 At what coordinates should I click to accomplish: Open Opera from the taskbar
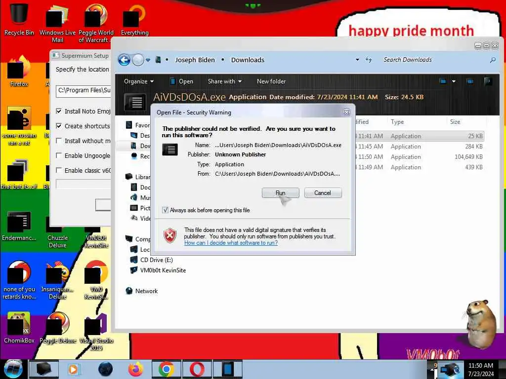[x=197, y=369]
